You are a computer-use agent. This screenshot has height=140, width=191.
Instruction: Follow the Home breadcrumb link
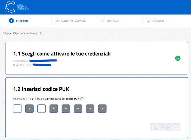pyautogui.click(x=5, y=33)
